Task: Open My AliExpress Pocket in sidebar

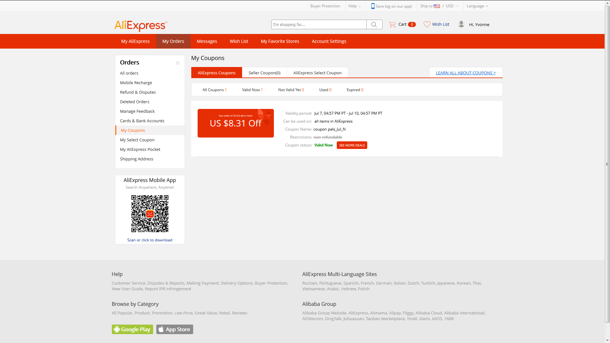Action: (140, 149)
